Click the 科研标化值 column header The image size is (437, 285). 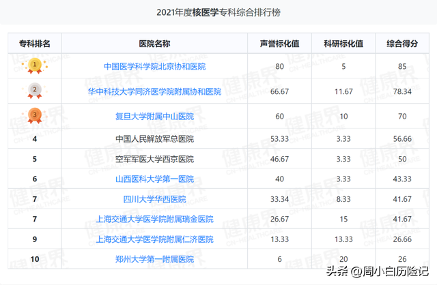(x=343, y=44)
